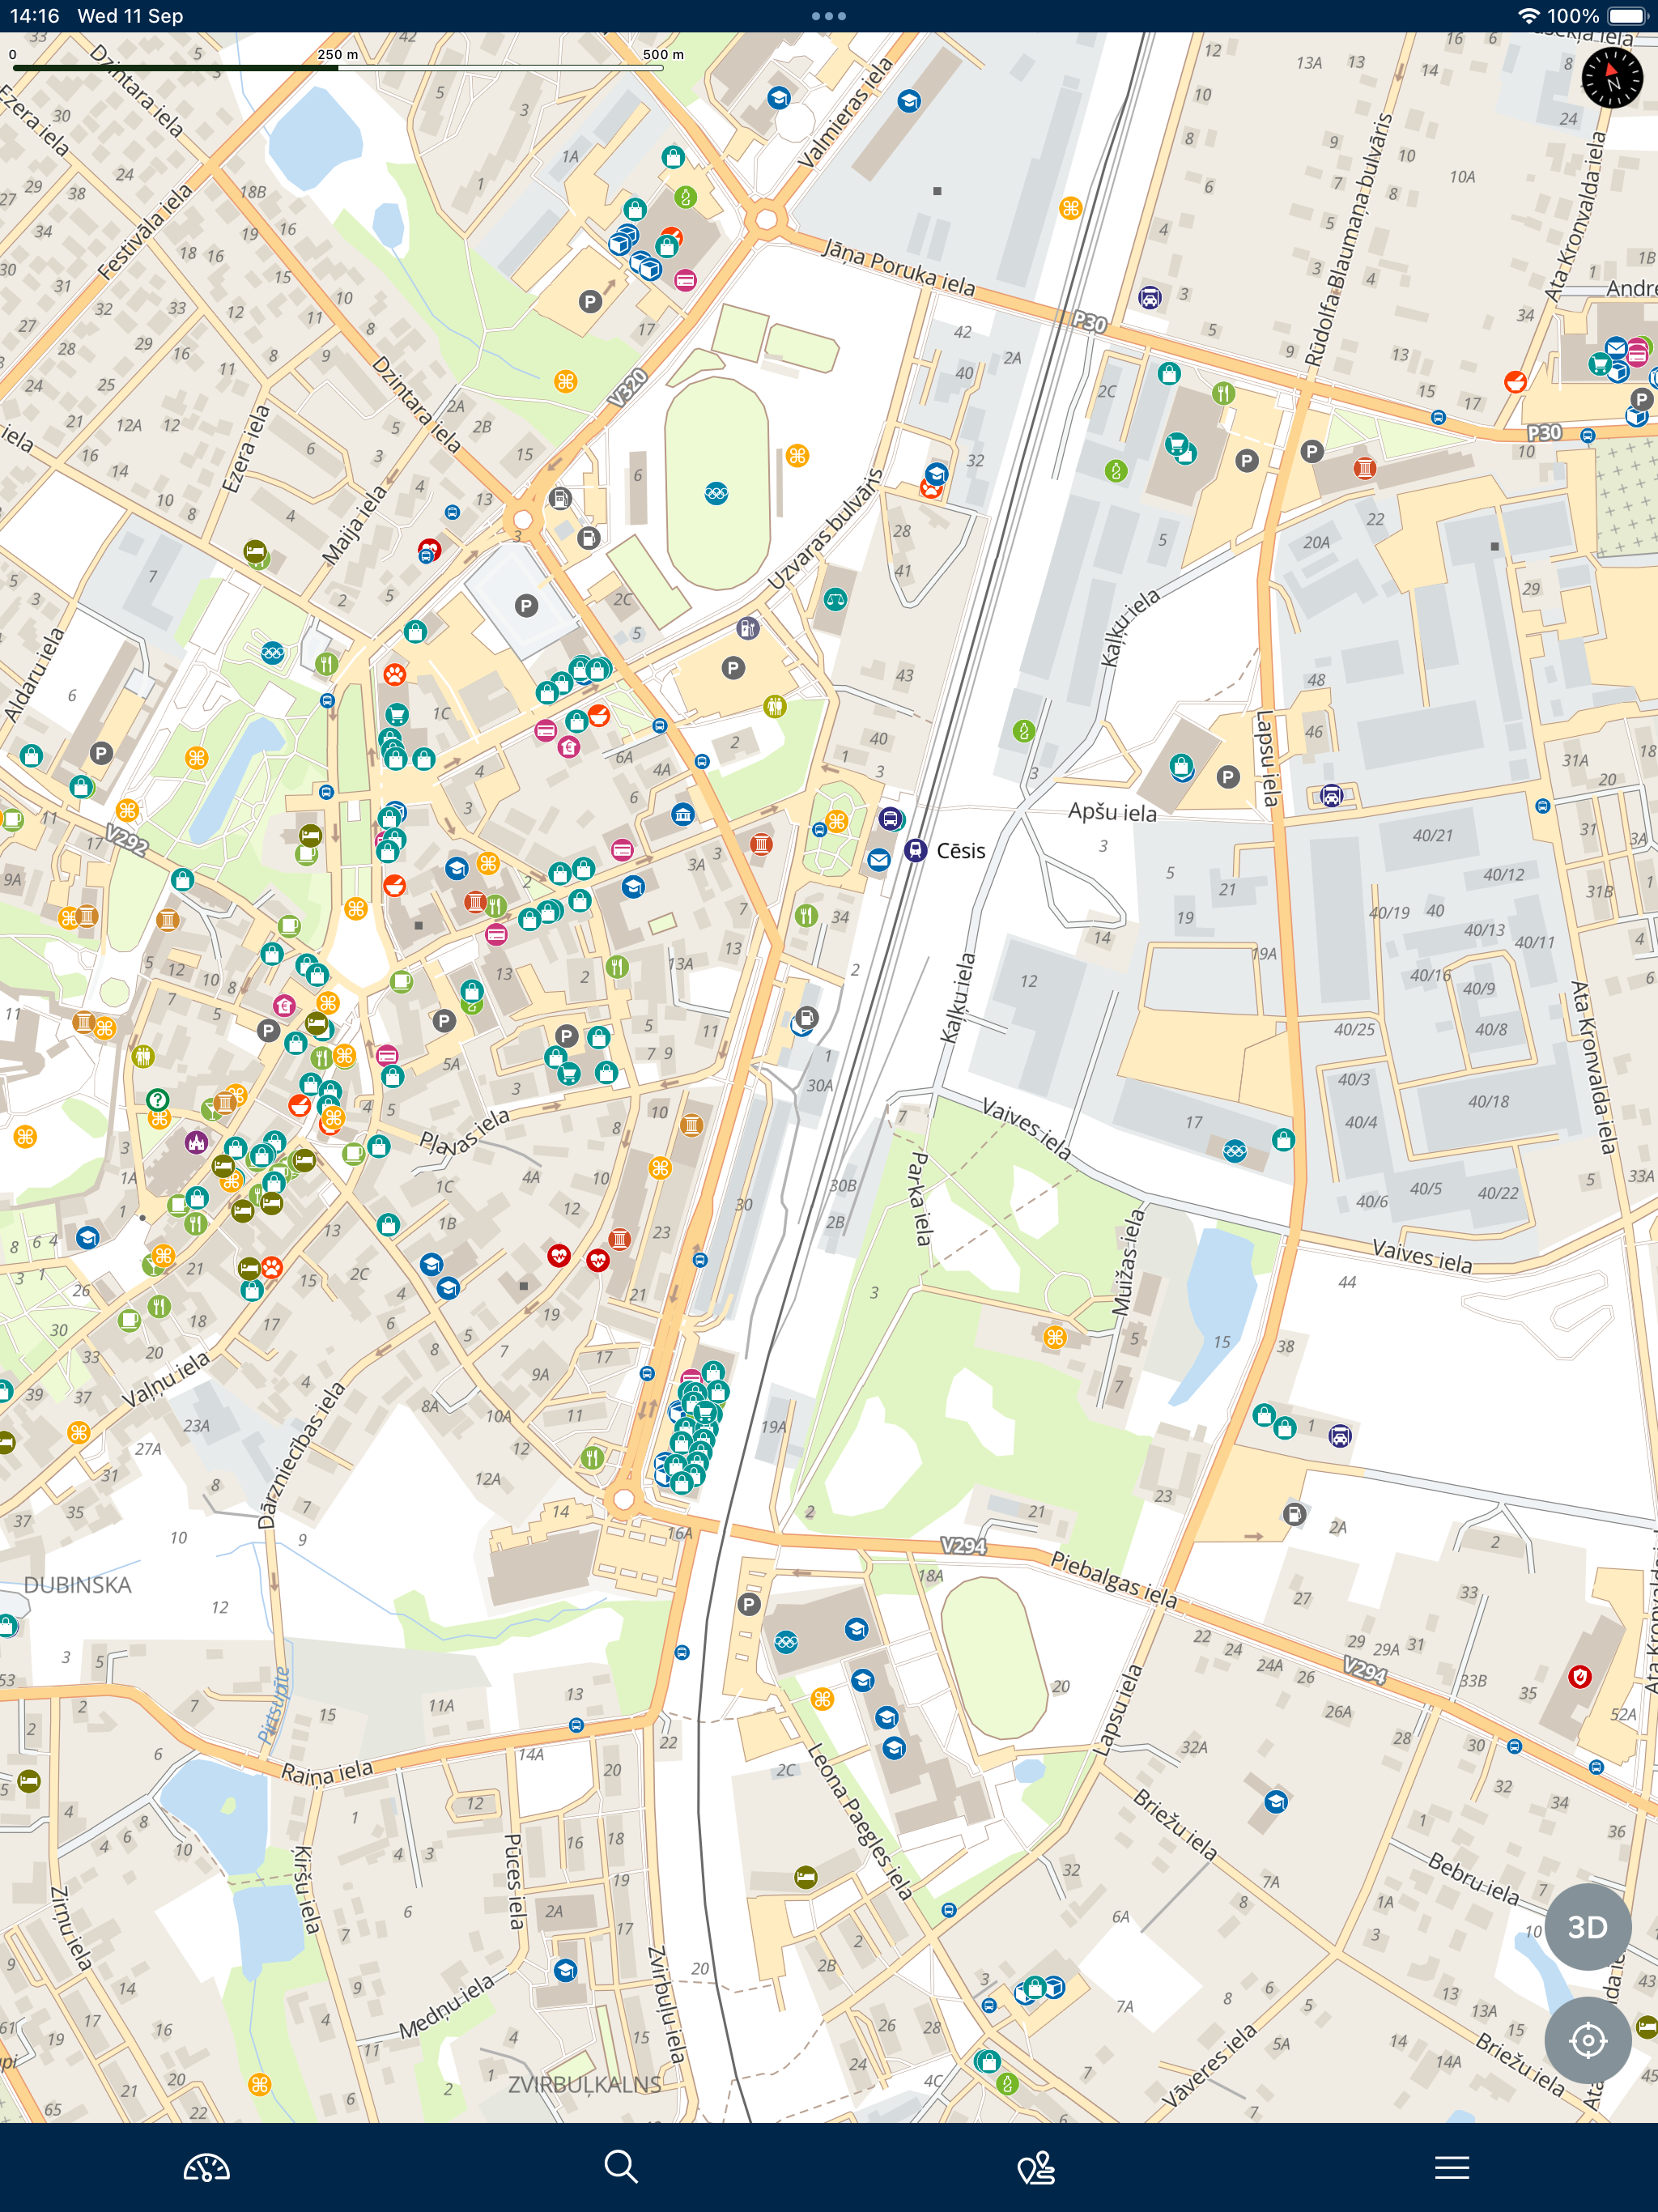Tap the 'DUBINSKA' district label
1658x2212 pixels.
click(78, 1585)
